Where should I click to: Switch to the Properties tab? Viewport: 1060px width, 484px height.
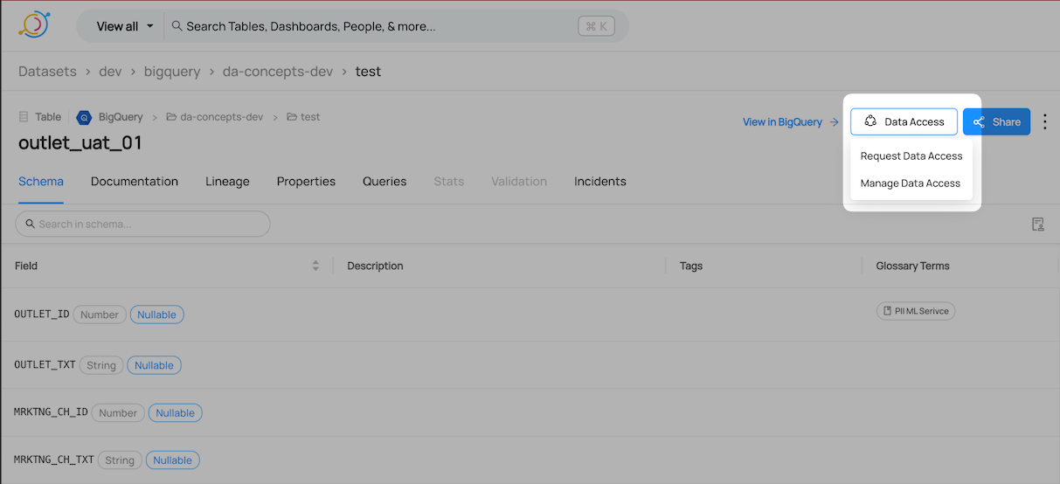click(306, 182)
